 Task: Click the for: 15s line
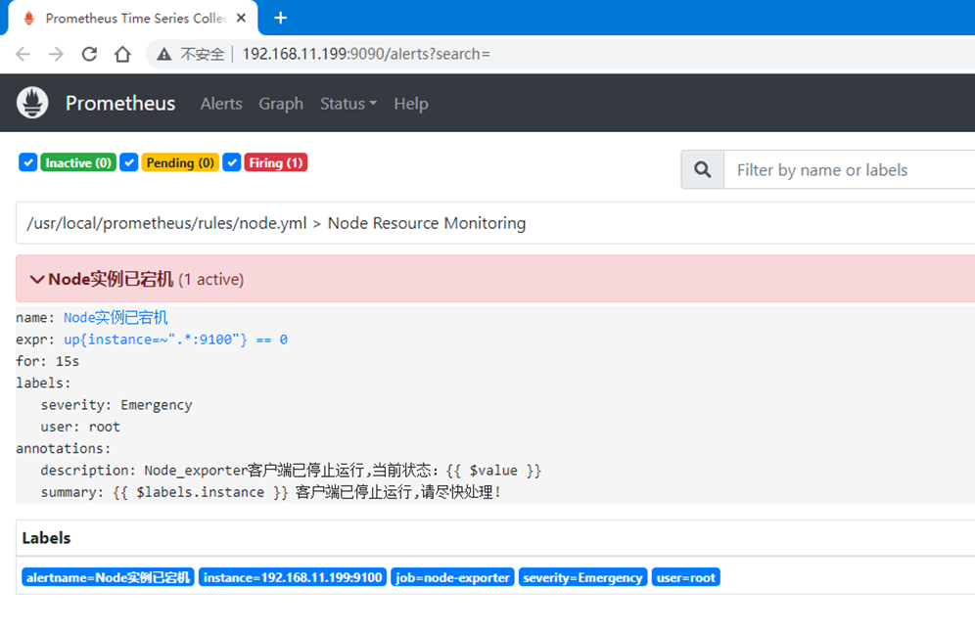47,361
